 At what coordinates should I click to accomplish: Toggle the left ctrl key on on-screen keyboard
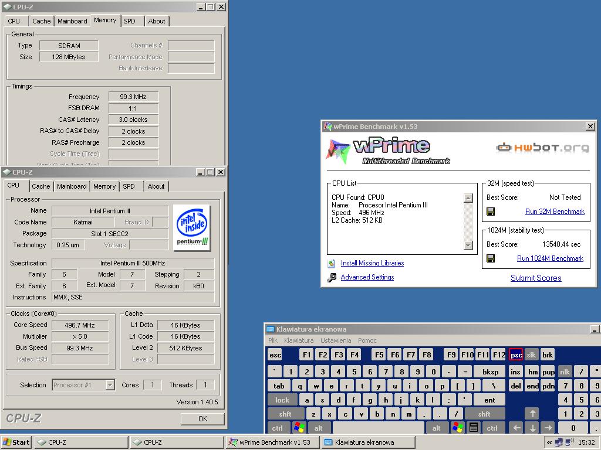pos(278,427)
